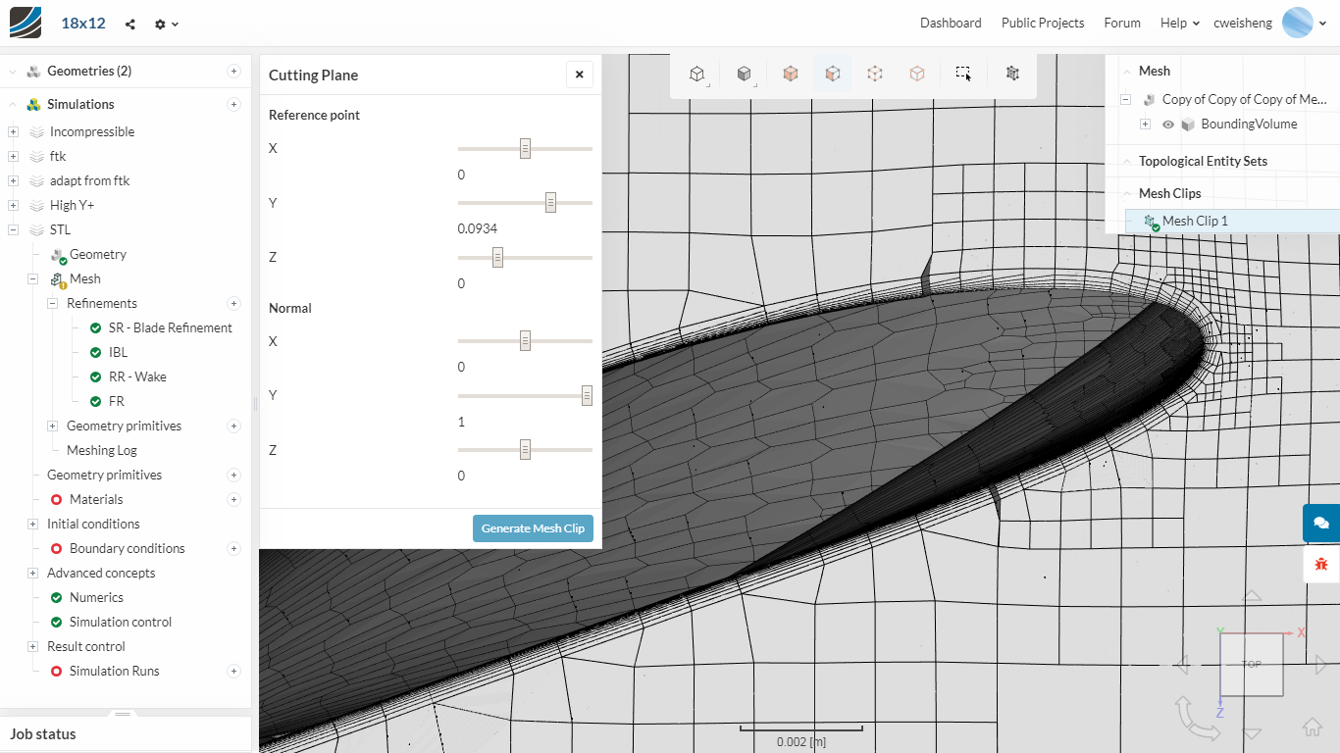Toggle BoundingVolume visibility eye
Viewport: 1340px width, 753px height.
(x=1168, y=125)
